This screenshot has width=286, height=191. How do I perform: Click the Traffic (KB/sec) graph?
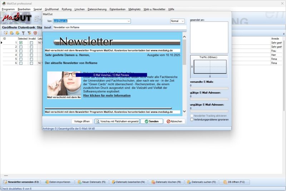[x=210, y=67]
